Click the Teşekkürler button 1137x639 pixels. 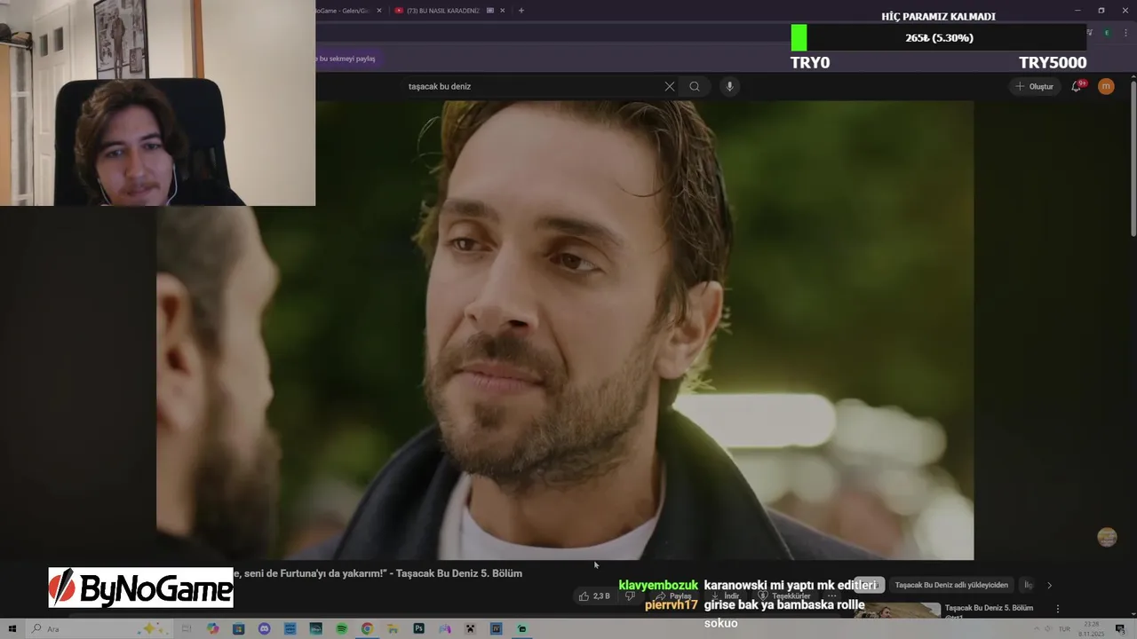[x=783, y=596]
